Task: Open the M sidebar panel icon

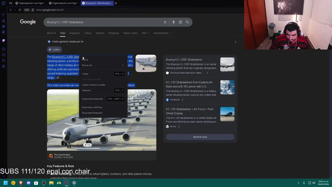Action: click(x=3, y=32)
